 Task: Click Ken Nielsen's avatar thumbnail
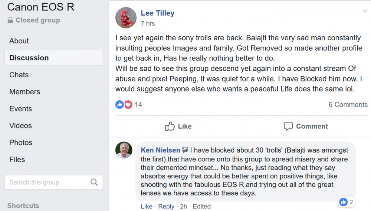[124, 150]
